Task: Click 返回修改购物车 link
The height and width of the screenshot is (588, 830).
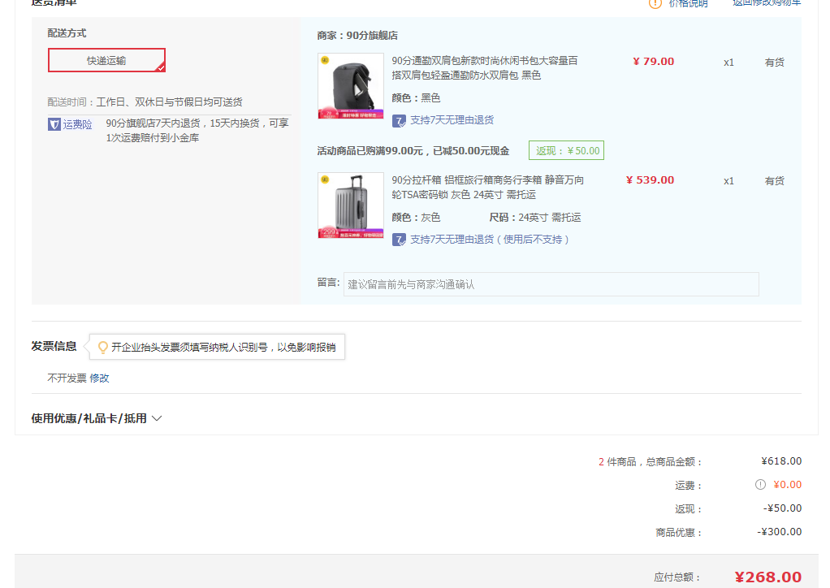Action: pos(767,3)
